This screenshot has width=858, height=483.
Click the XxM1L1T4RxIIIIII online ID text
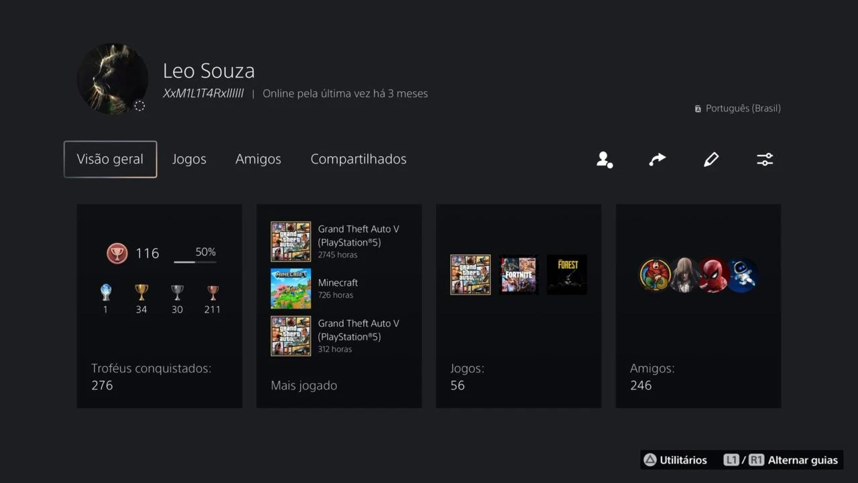click(x=203, y=93)
